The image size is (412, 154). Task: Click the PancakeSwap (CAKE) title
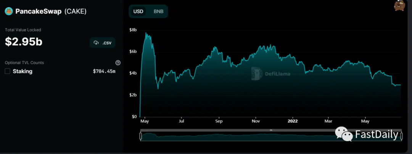pyautogui.click(x=51, y=11)
